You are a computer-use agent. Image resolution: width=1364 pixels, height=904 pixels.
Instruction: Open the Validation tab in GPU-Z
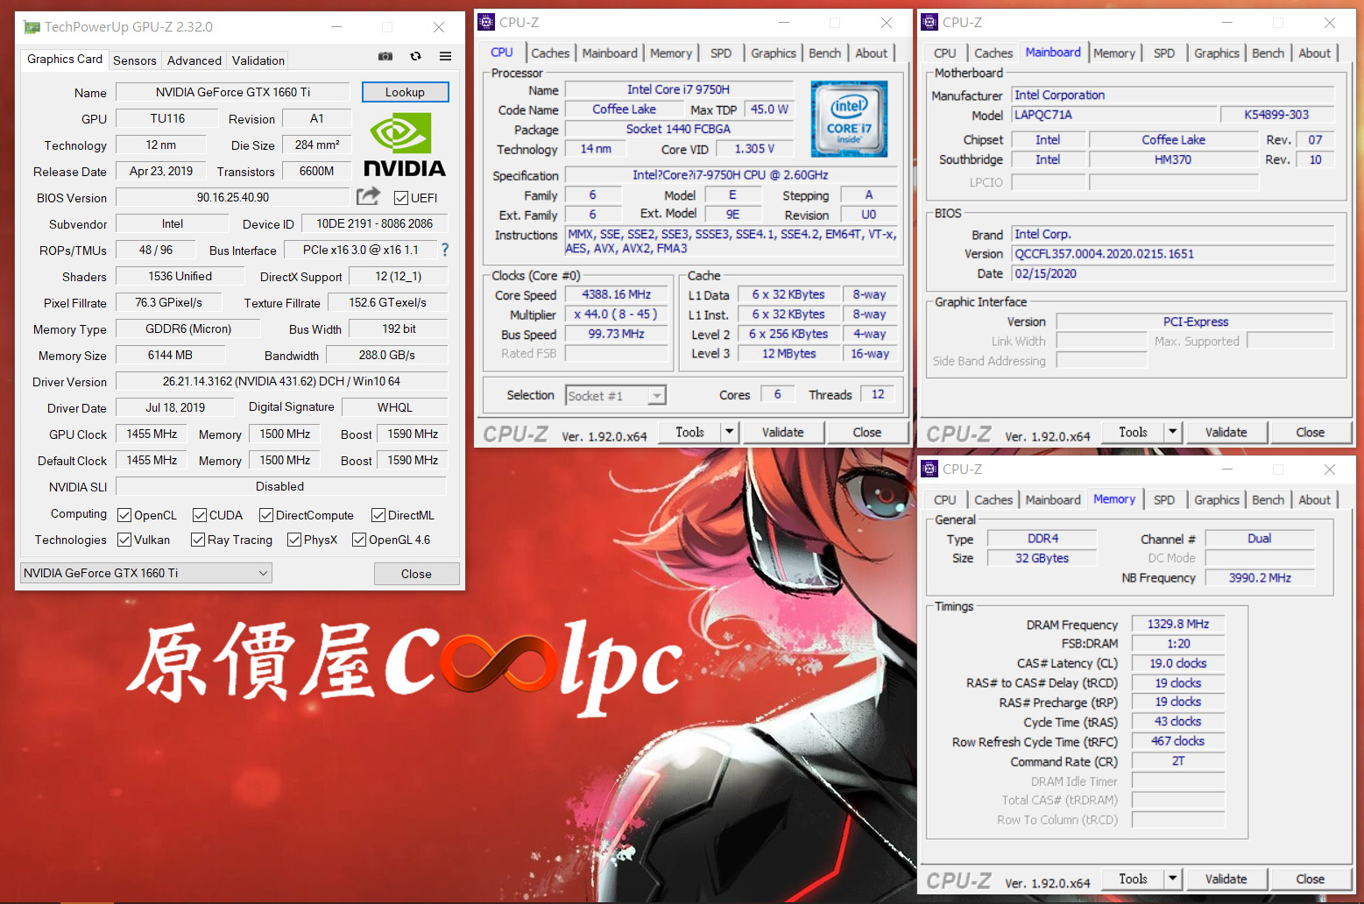point(258,60)
